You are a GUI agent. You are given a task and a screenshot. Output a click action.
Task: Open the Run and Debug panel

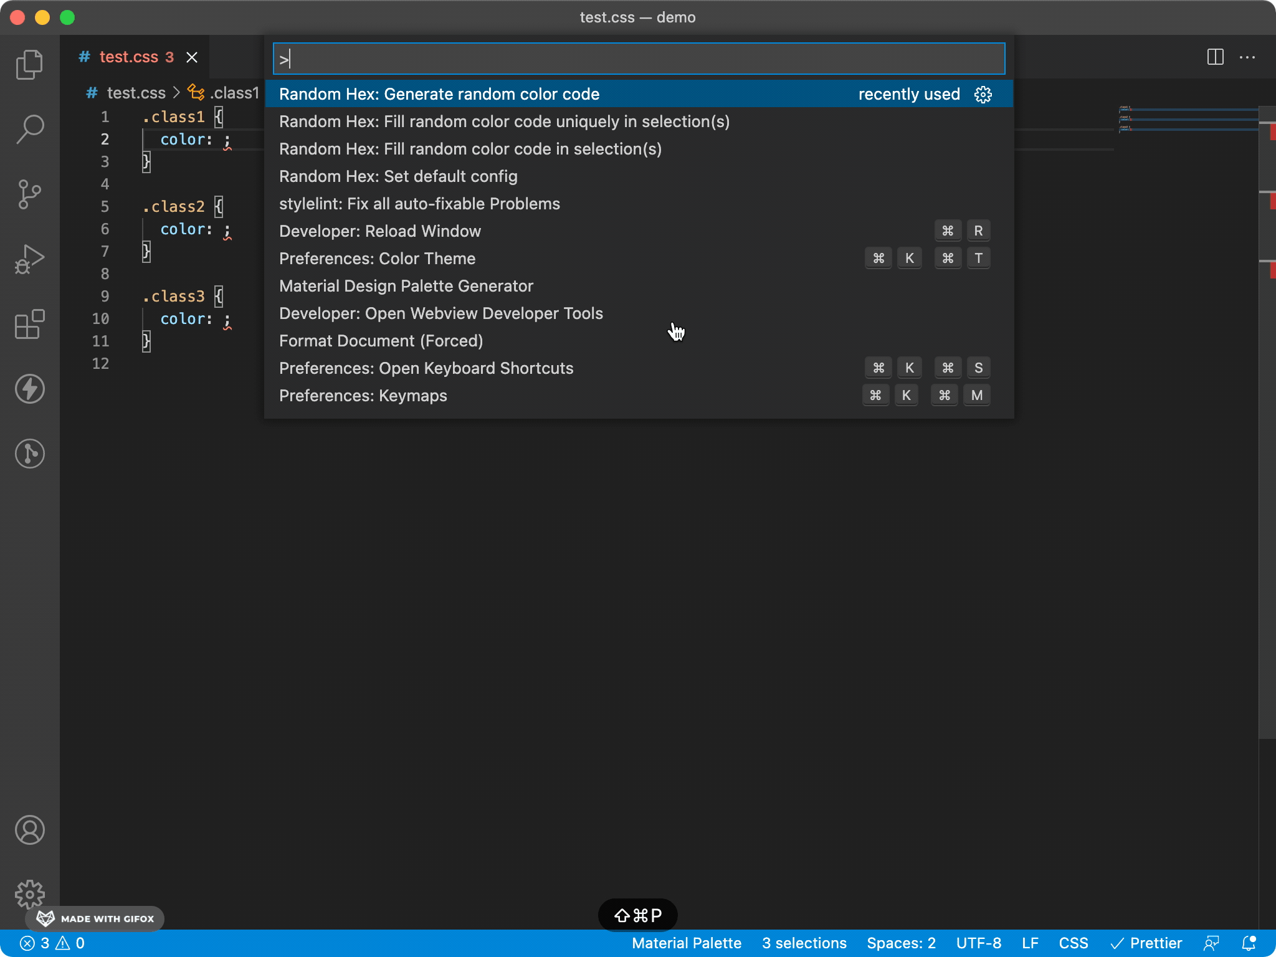29,259
